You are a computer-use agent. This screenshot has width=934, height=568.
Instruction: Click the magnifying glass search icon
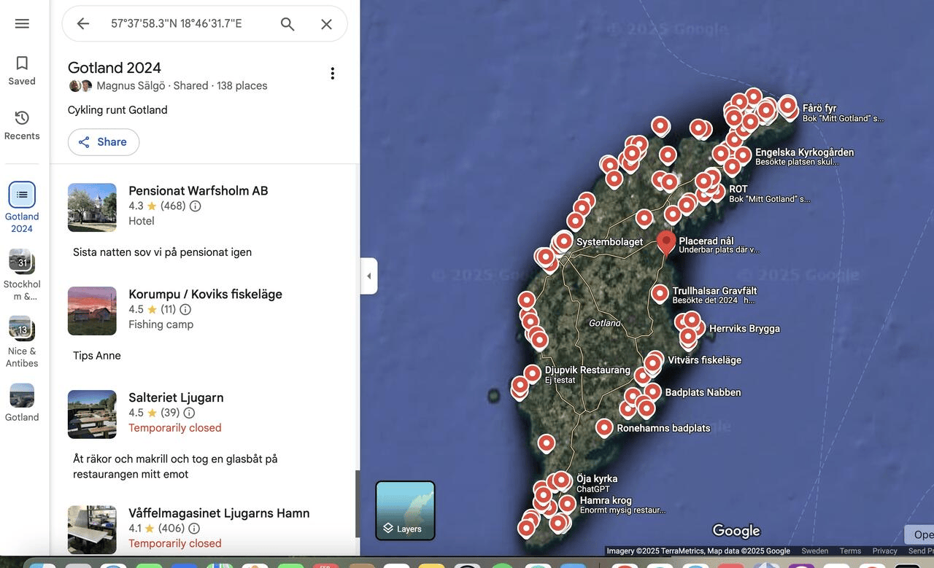tap(287, 24)
